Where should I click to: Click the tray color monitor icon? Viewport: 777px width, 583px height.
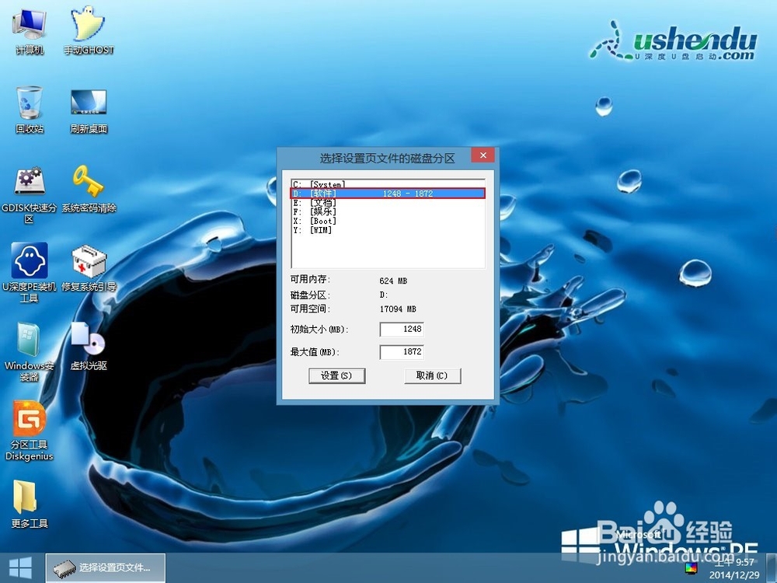[692, 567]
